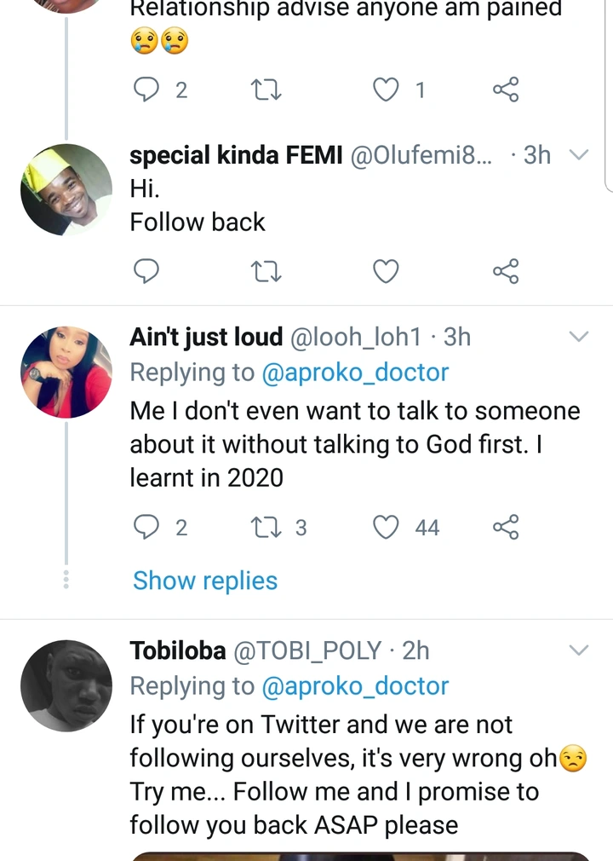The width and height of the screenshot is (613, 861).
Task: Like special kinda FEMI's 'Follow back' tweet
Action: click(387, 271)
